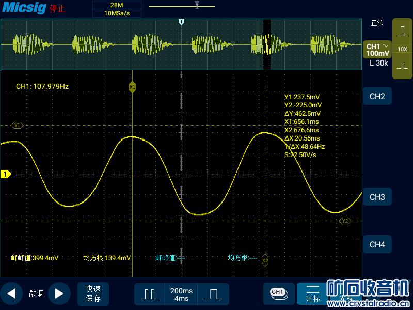This screenshot has width=413, height=310.
Task: Tap the highlighted zoom window in overview
Action: pyautogui.click(x=267, y=44)
